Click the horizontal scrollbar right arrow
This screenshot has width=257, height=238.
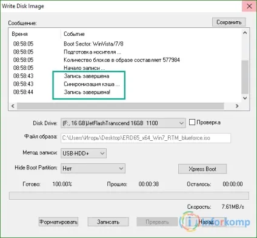(x=237, y=106)
